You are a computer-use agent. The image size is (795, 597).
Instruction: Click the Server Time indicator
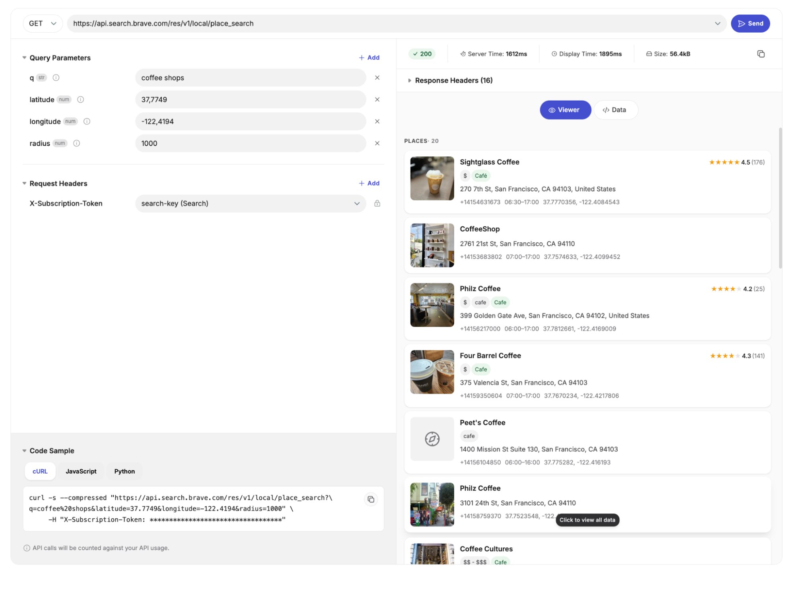click(x=493, y=54)
